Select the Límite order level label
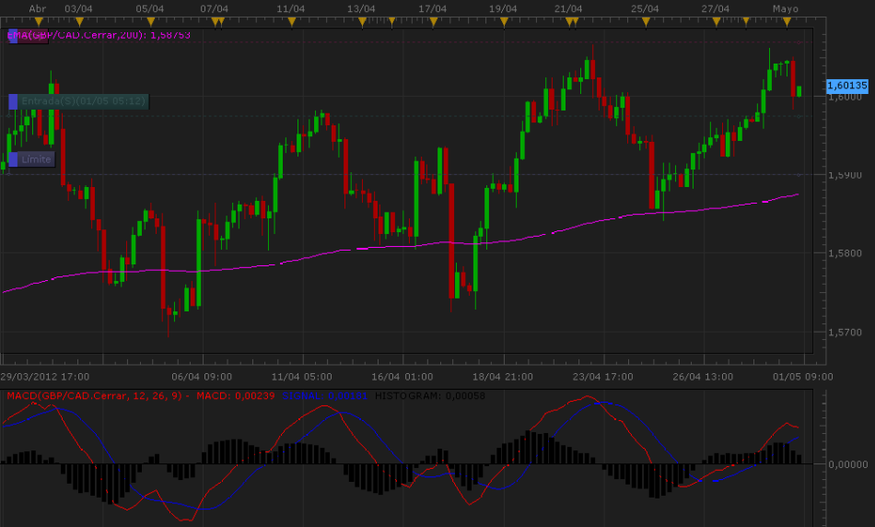 pyautogui.click(x=36, y=159)
